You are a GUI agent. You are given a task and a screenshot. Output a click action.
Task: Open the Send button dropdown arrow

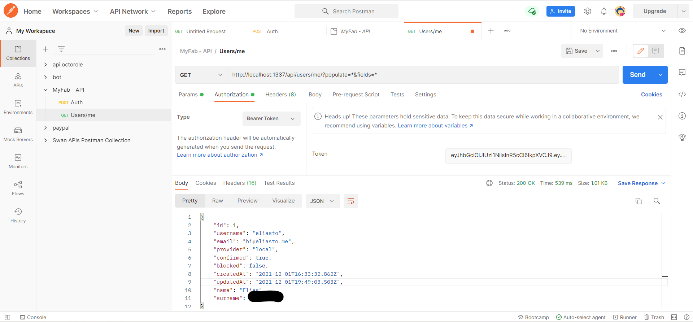click(661, 75)
